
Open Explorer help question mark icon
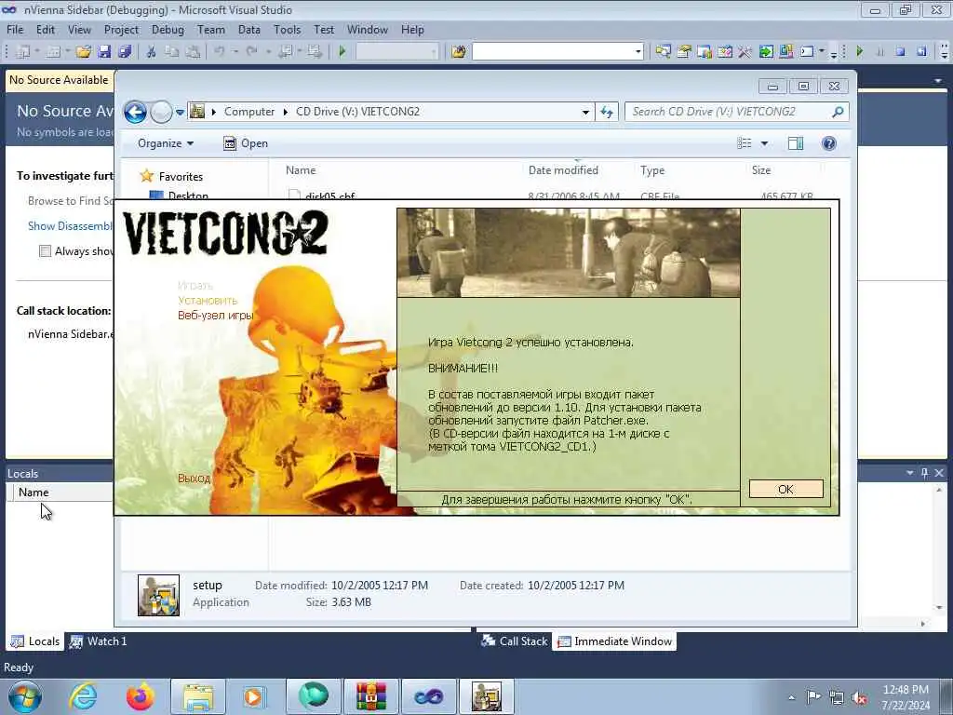pyautogui.click(x=828, y=143)
